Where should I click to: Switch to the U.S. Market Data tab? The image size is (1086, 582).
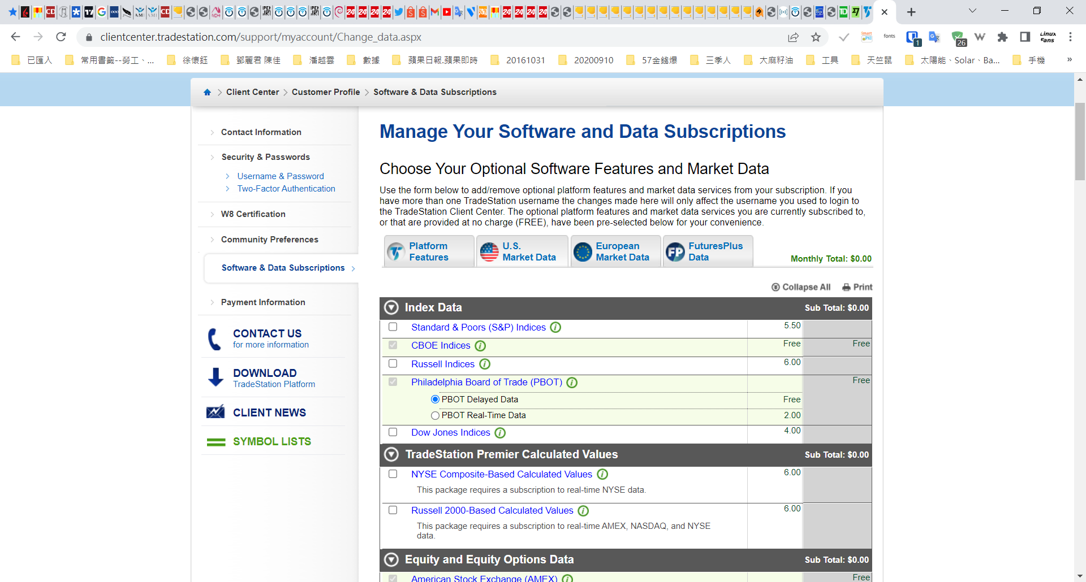point(522,251)
